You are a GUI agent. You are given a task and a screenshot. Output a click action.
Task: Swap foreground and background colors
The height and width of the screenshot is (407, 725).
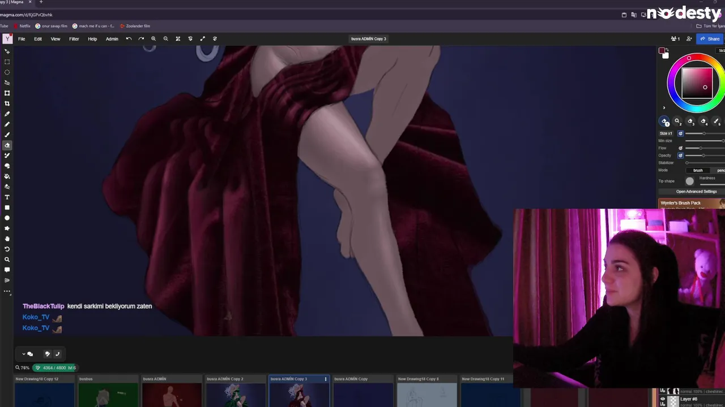667,50
